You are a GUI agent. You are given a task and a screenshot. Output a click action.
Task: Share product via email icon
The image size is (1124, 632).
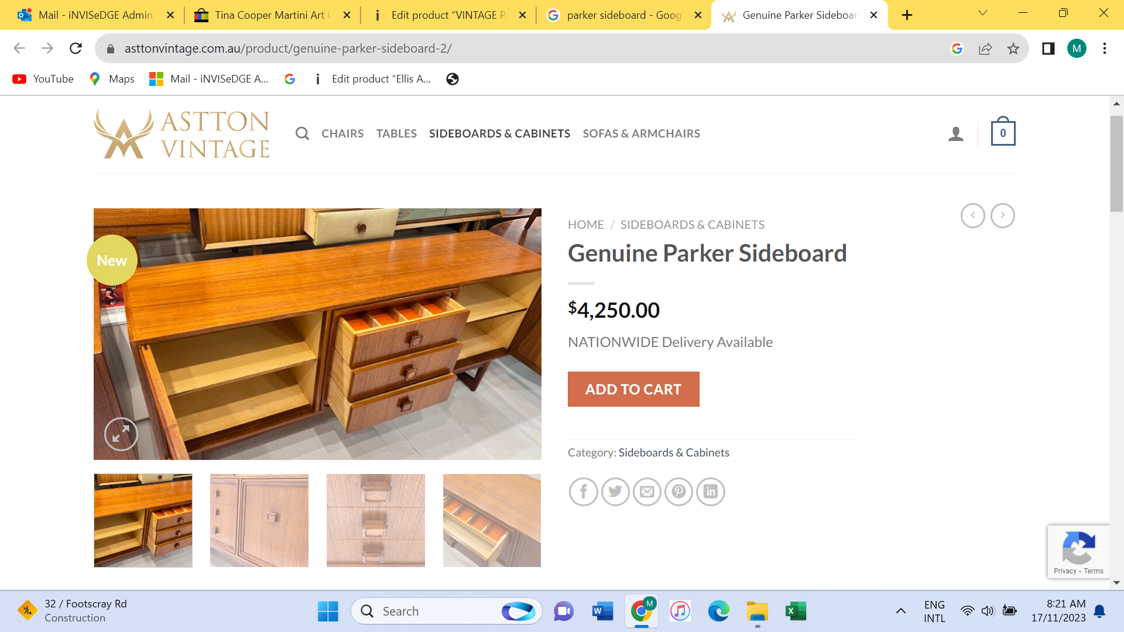647,492
